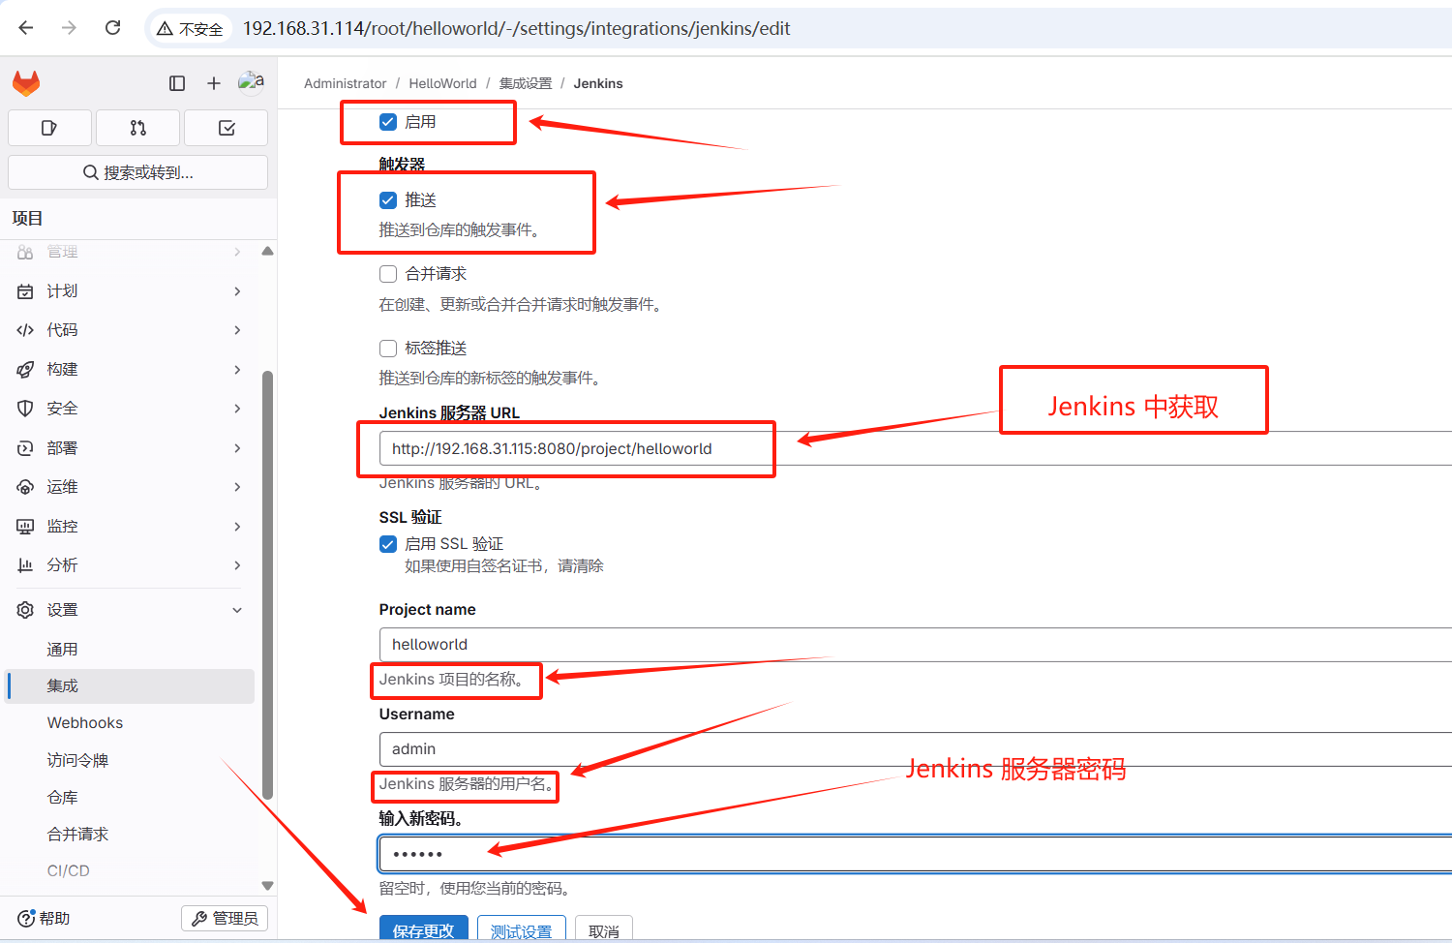
Task: Open the to-do list shortcut icon button
Action: pyautogui.click(x=227, y=128)
